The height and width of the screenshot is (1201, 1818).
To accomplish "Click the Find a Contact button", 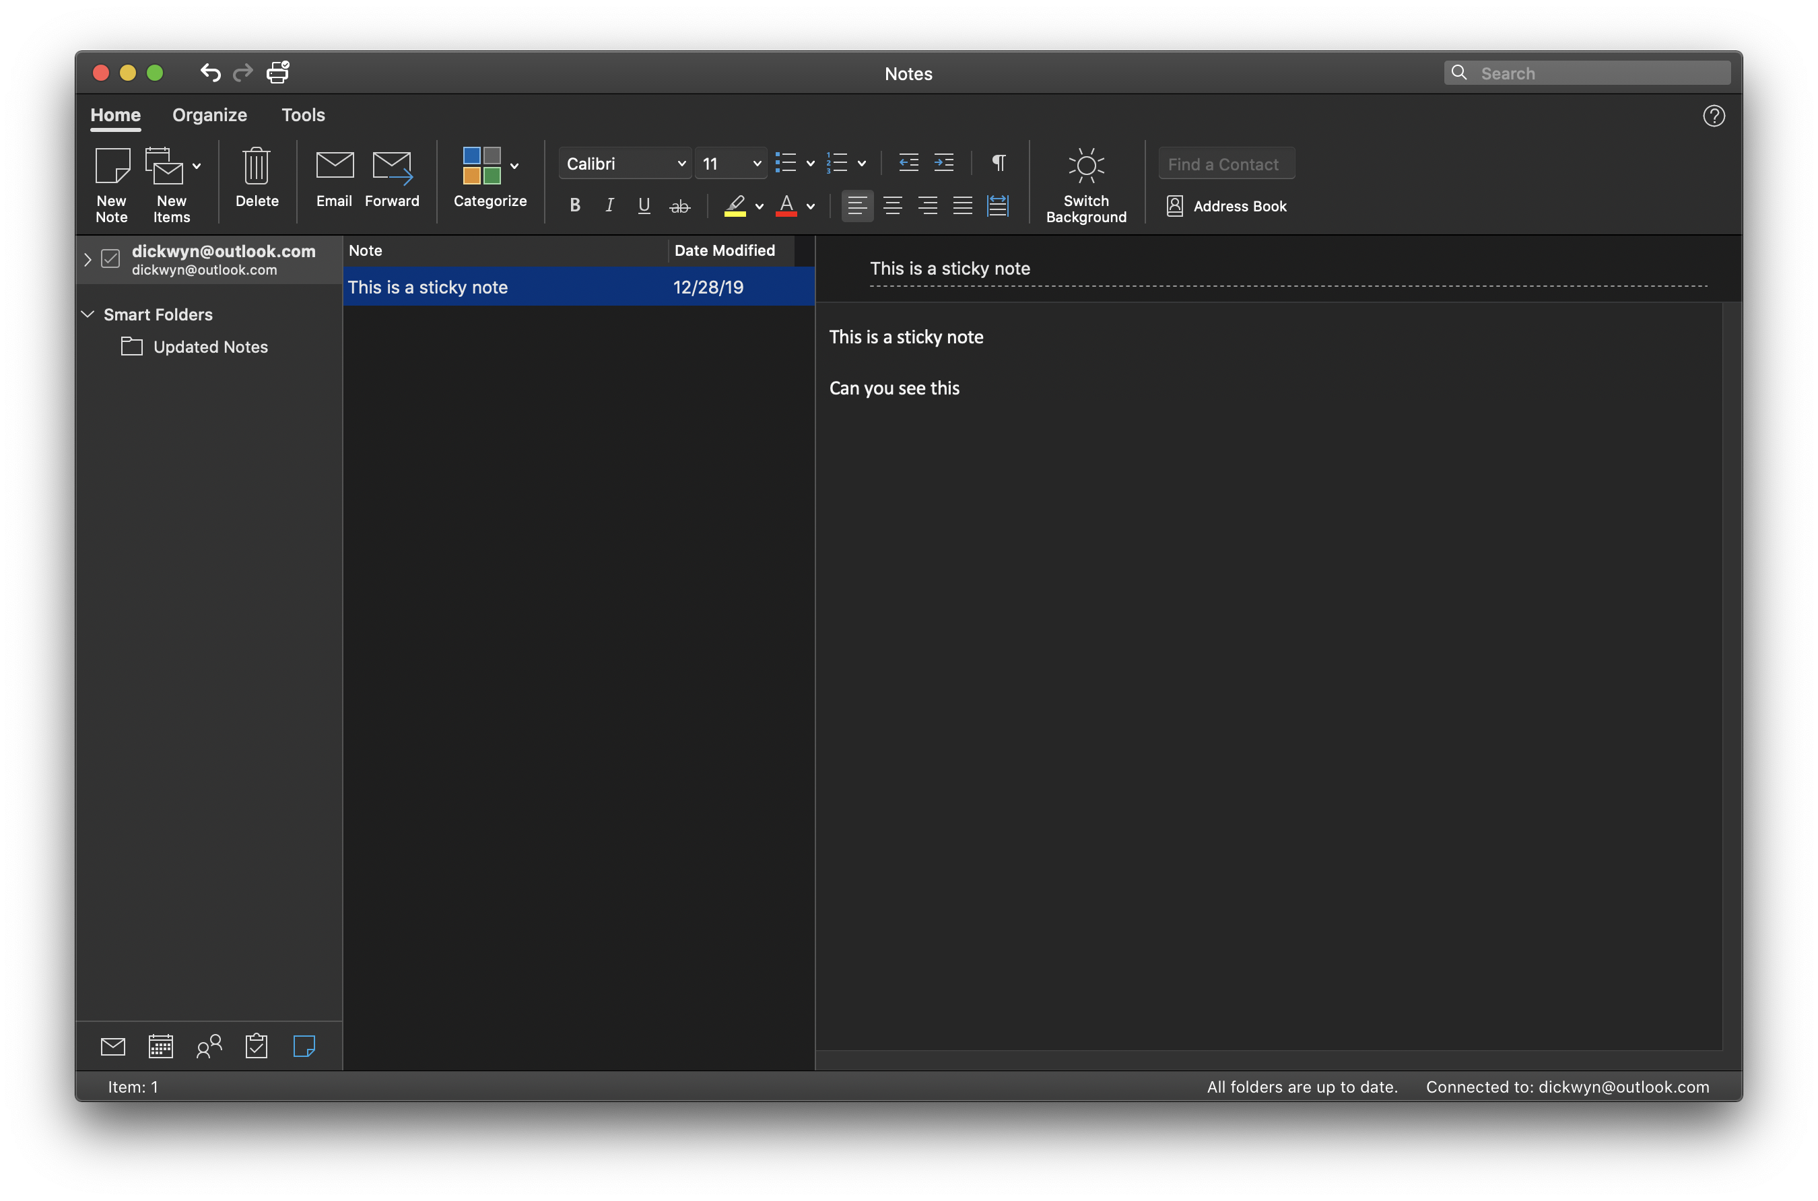I will tap(1225, 163).
